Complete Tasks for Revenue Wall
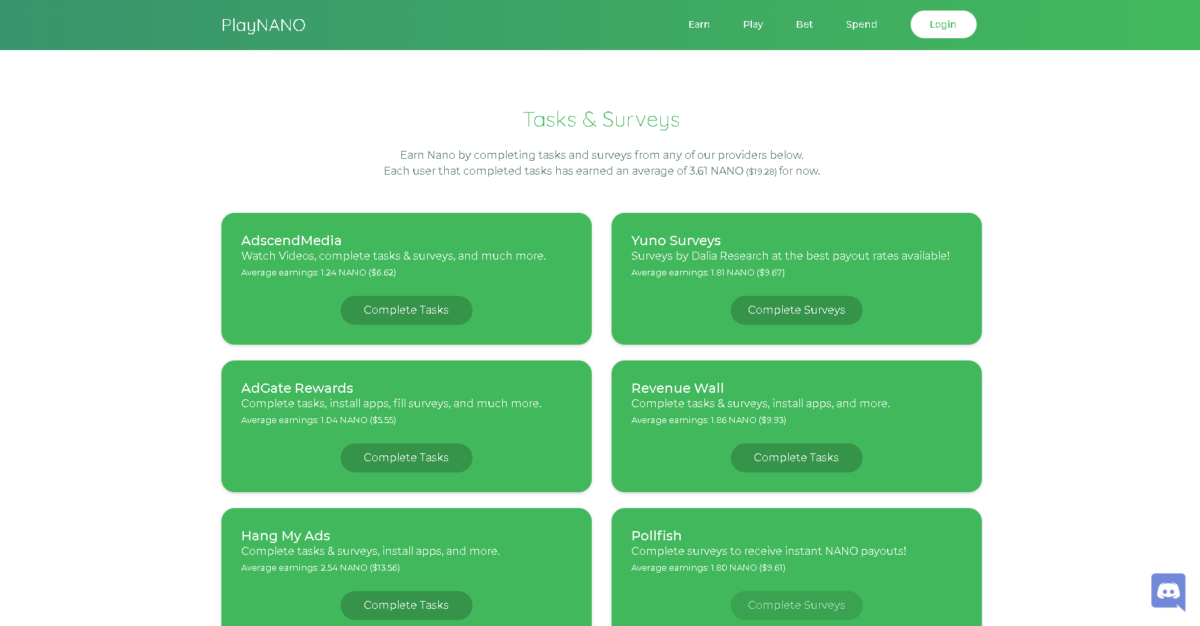Screen dimensions: 1200x626 coord(797,458)
